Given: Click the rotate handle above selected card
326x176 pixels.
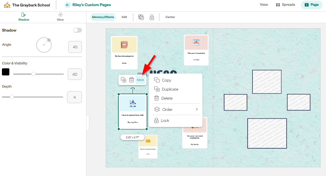Looking at the screenshot, I should coord(133,89).
